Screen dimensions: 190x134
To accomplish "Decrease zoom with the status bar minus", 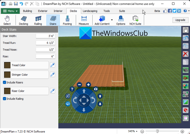I will click(142, 131).
